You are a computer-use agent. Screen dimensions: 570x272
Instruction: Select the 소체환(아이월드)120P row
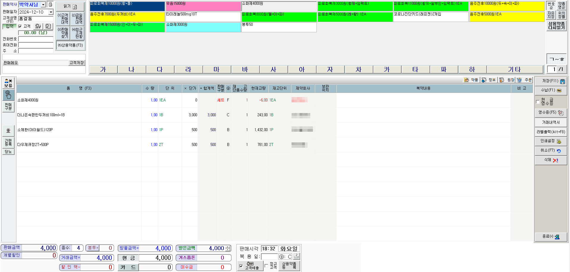click(275, 130)
